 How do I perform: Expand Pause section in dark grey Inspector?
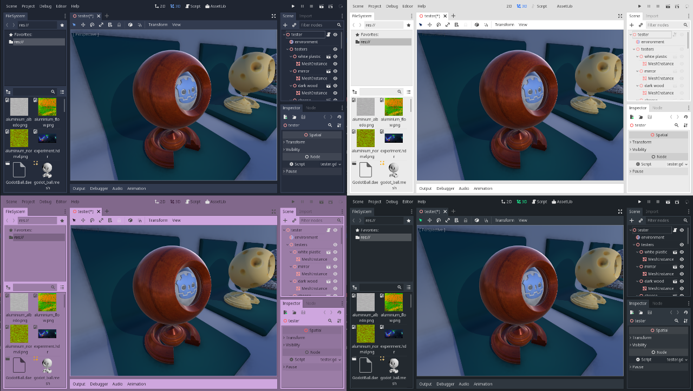[658, 367]
